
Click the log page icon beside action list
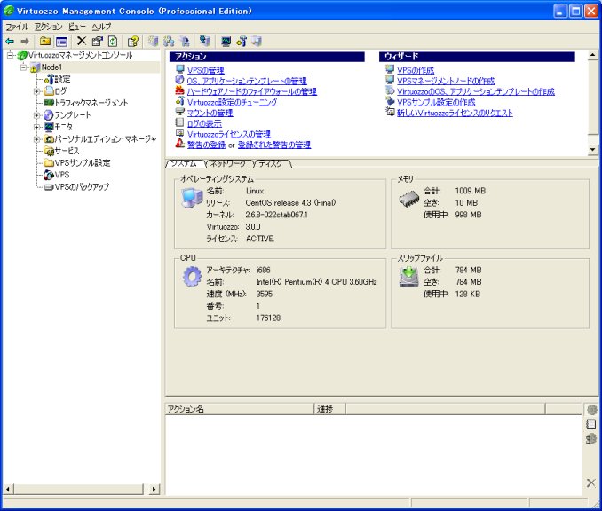pyautogui.click(x=591, y=424)
